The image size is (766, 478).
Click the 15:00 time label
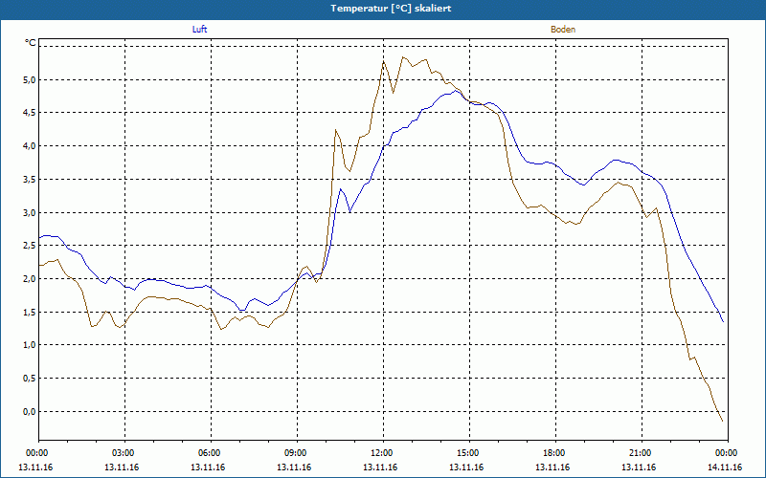pos(469,453)
